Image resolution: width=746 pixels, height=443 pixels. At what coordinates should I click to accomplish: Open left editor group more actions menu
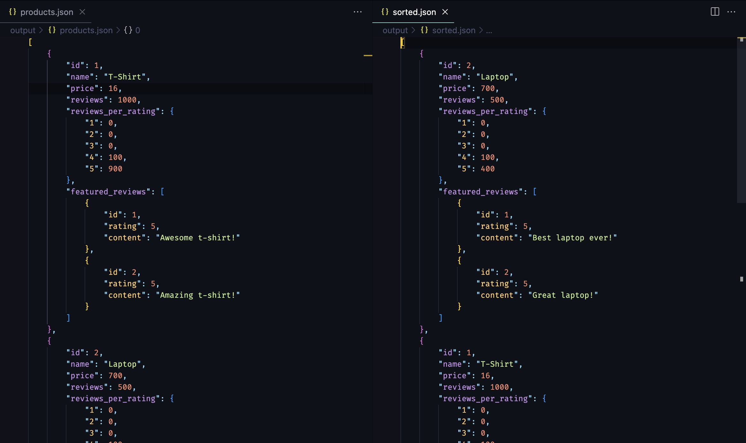[x=358, y=12]
